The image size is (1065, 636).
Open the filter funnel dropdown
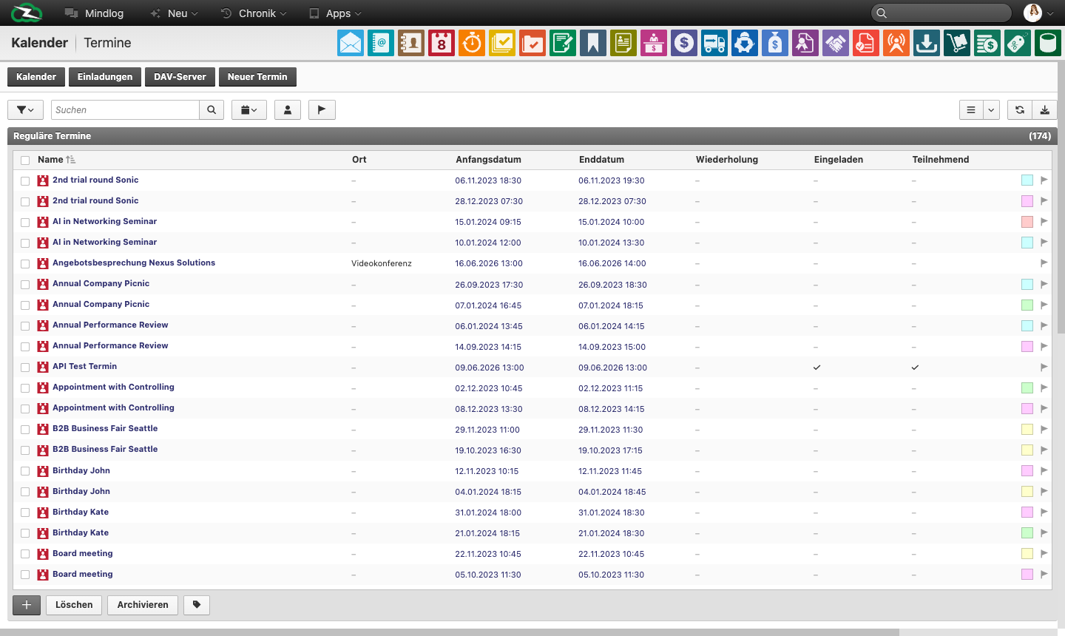[x=25, y=109]
